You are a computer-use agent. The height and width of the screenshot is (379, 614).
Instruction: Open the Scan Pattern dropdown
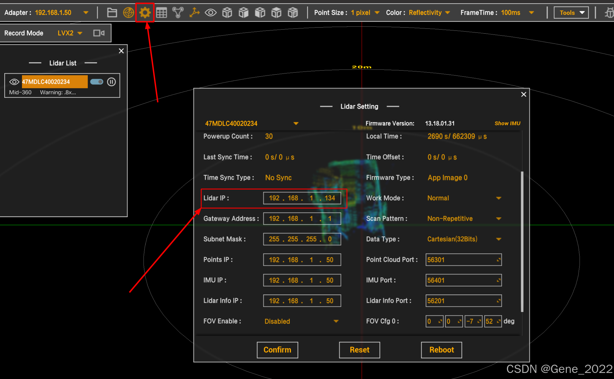point(498,219)
